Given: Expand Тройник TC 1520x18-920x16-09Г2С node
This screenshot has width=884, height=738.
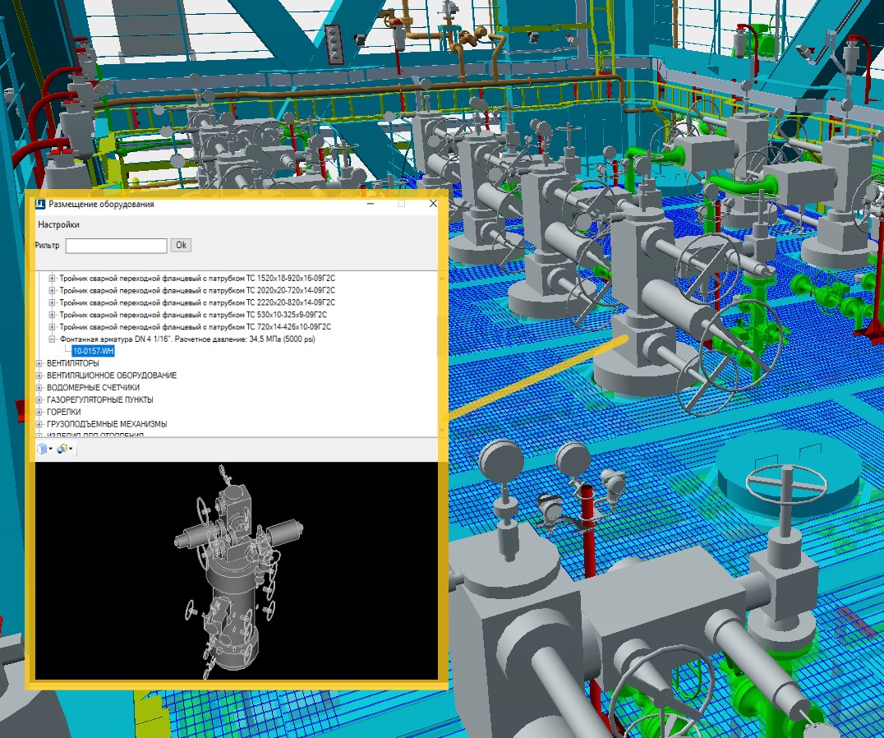Looking at the screenshot, I should (53, 278).
